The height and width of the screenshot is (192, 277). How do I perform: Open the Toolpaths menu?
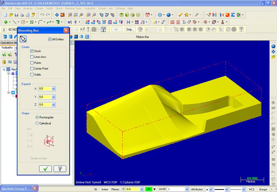pyautogui.click(x=90, y=8)
